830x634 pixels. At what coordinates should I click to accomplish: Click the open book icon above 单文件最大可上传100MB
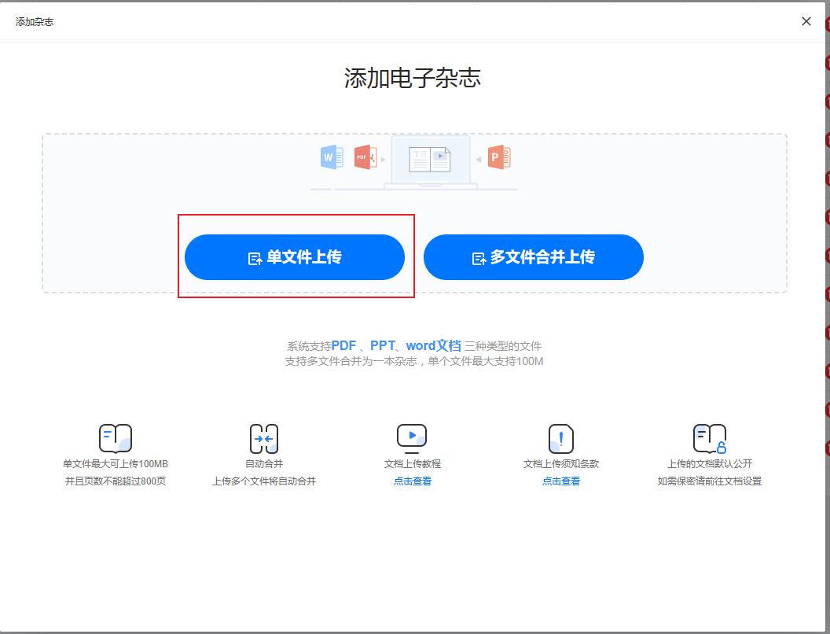(115, 438)
